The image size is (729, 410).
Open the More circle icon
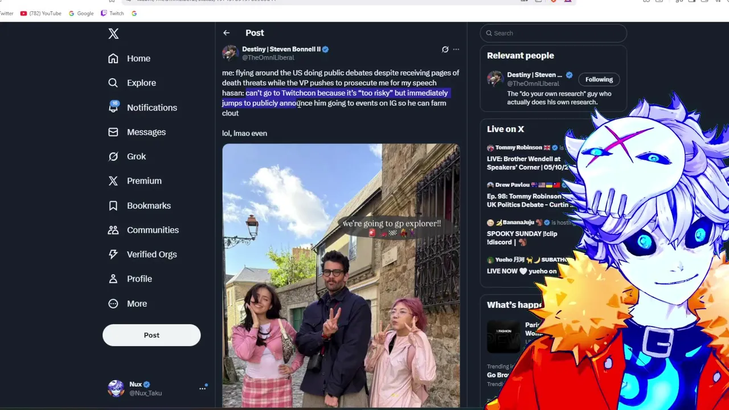pyautogui.click(x=113, y=304)
